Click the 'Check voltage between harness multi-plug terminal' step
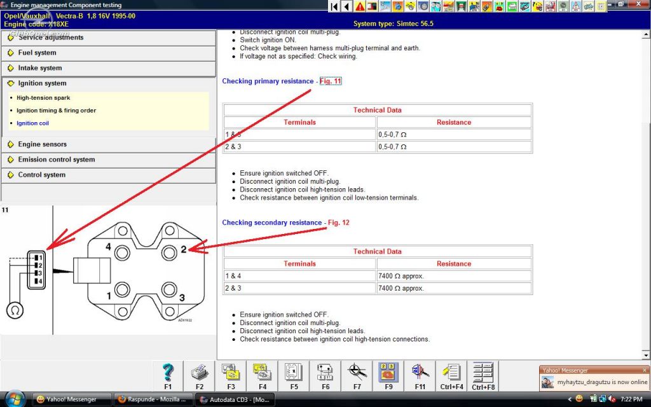 (x=330, y=48)
